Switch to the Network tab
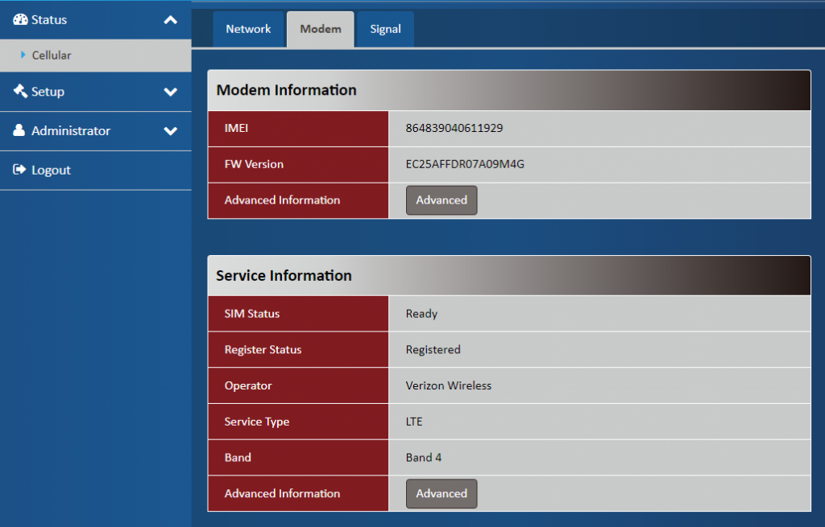Screen dimensions: 825x527 (248, 29)
